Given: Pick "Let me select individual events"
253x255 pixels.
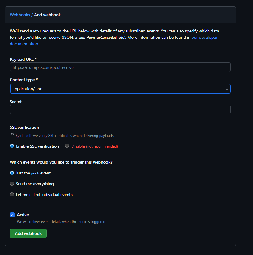Looking at the screenshot, I should point(12,194).
